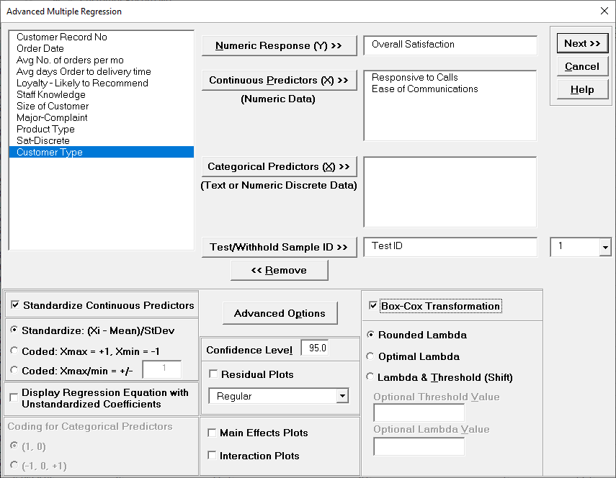Viewport: 616px width, 478px height.
Task: Click the Next button
Action: point(581,43)
